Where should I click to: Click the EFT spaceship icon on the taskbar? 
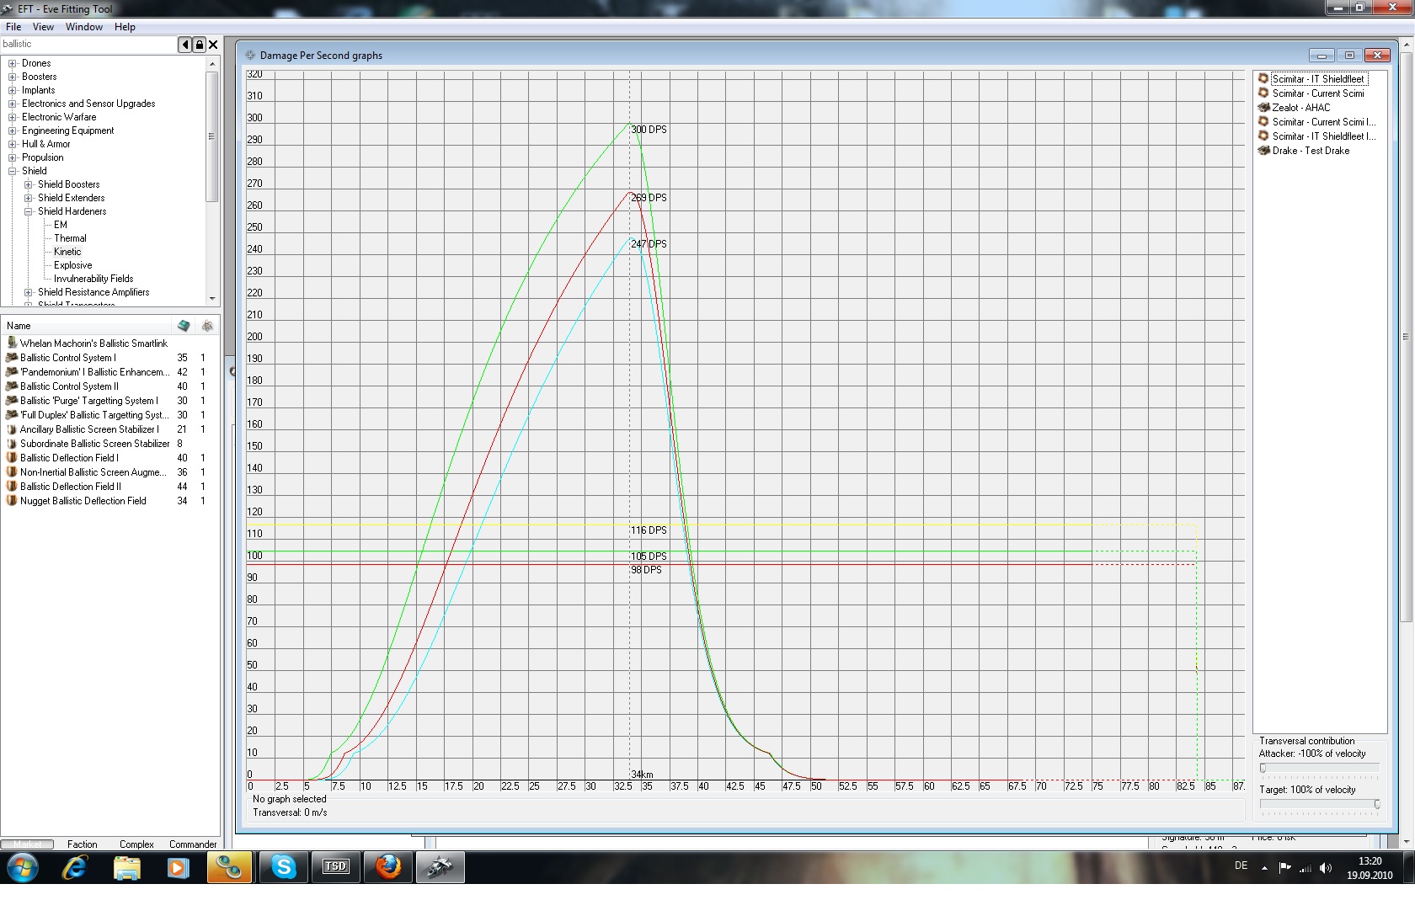[x=440, y=867]
